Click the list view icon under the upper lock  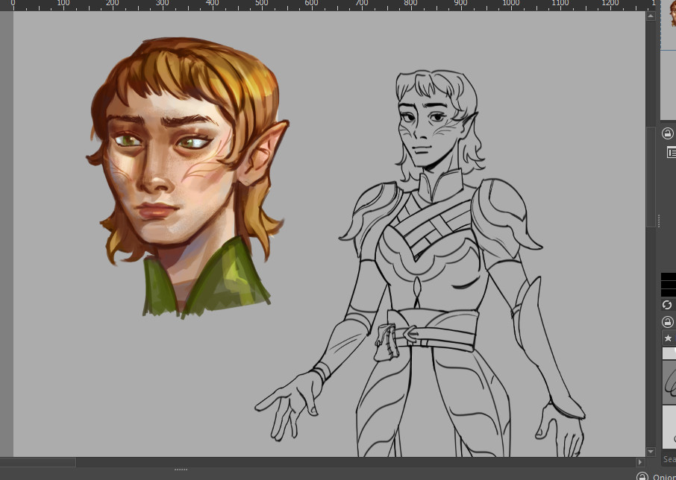(671, 152)
